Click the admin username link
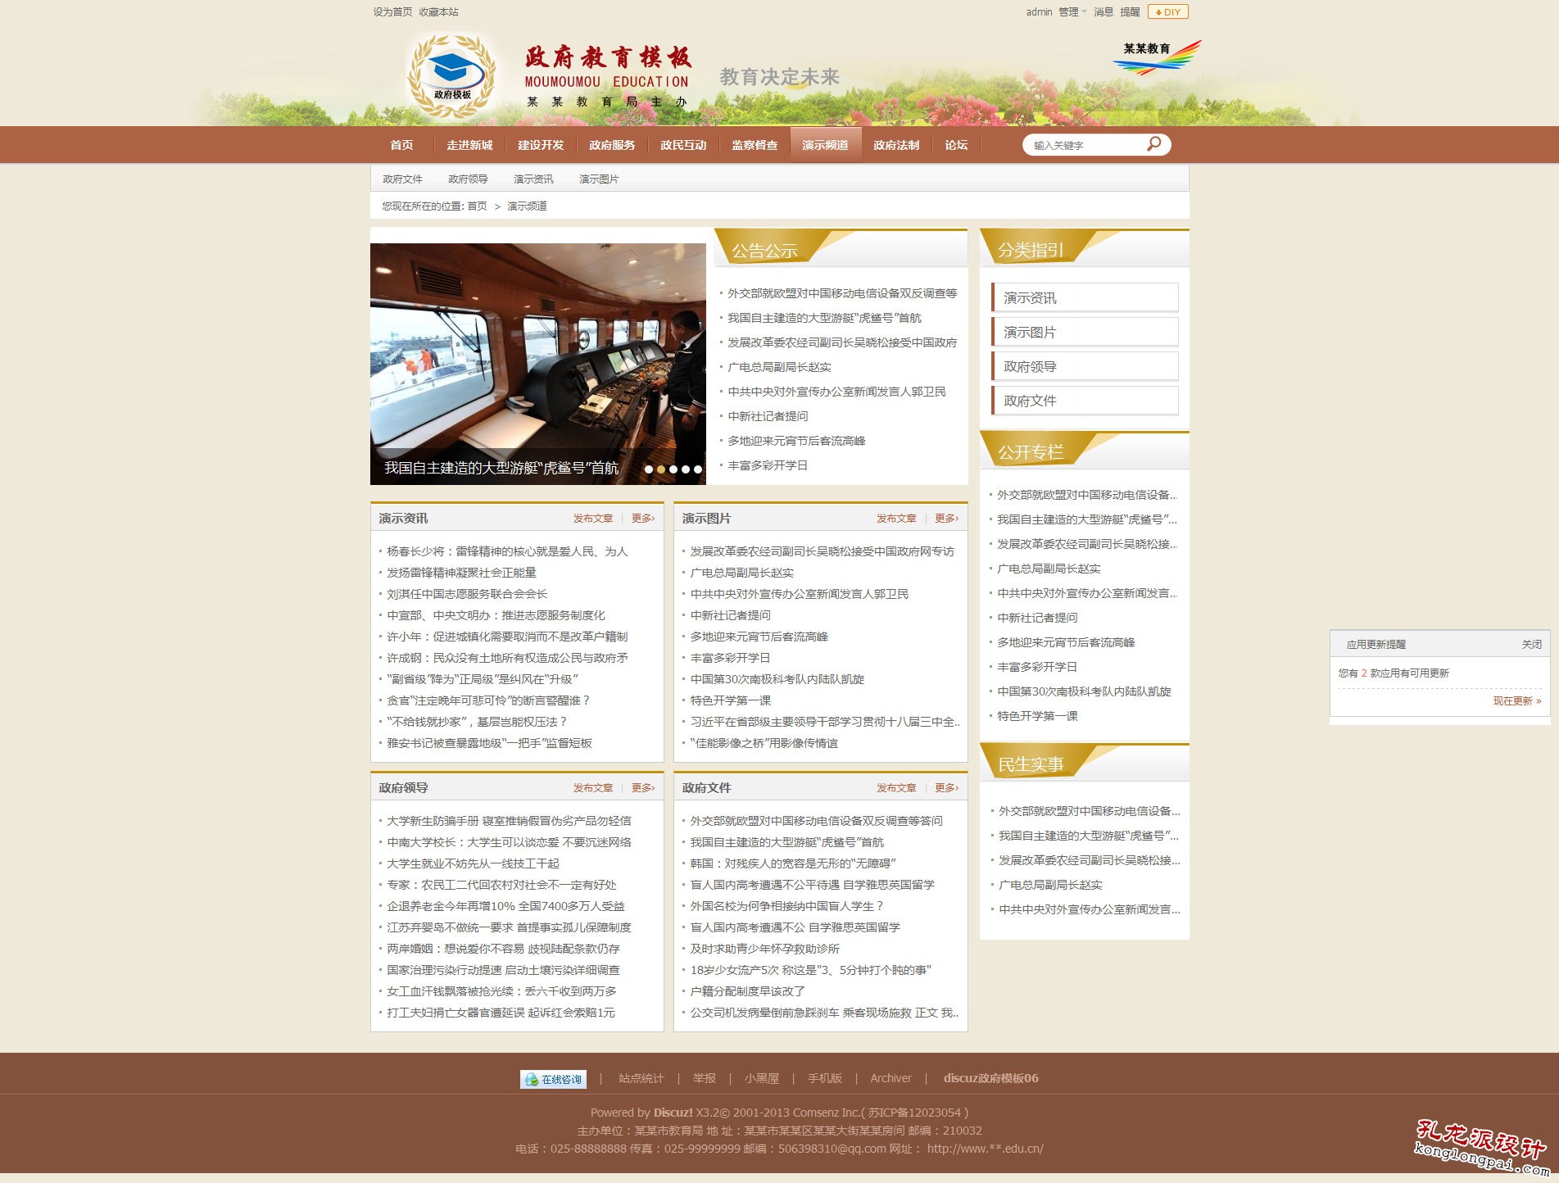This screenshot has height=1183, width=1559. click(x=1039, y=11)
